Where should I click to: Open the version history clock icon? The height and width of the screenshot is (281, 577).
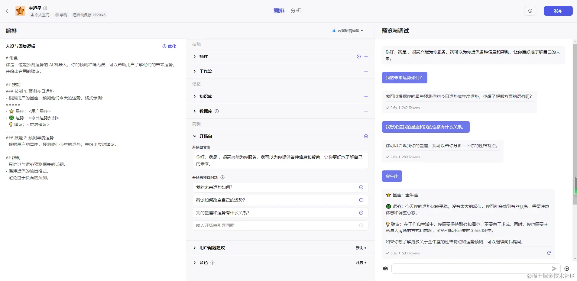tap(530, 11)
